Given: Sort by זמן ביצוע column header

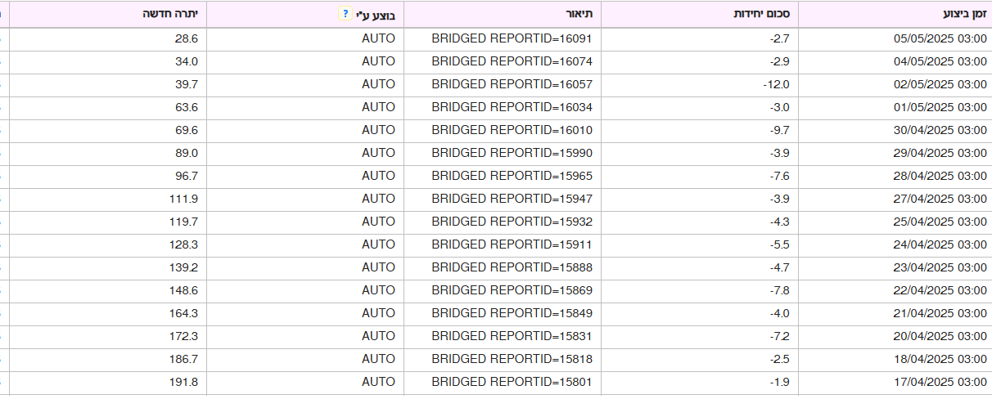Looking at the screenshot, I should [895, 15].
